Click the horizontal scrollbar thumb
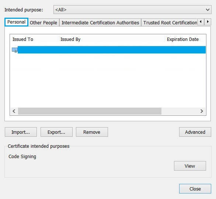The width and height of the screenshot is (216, 199). tap(90, 111)
